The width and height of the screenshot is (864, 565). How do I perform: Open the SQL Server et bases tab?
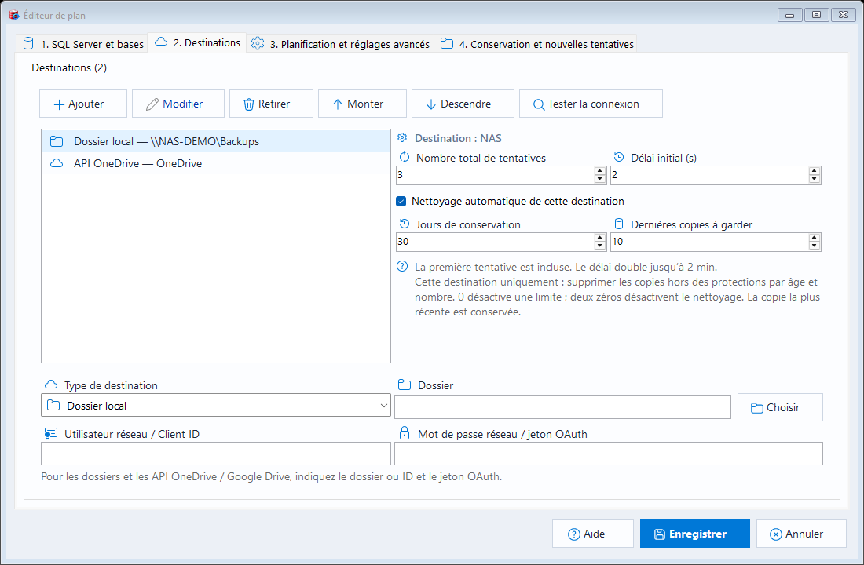(x=82, y=44)
